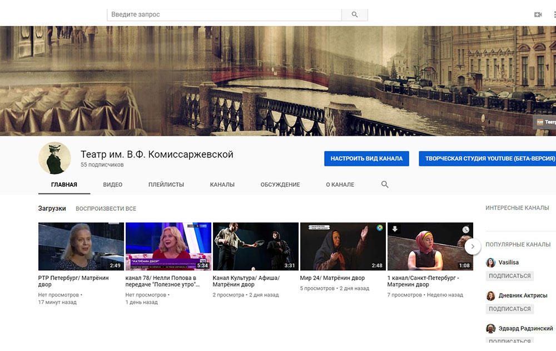Open the ВИДЕО tab

(x=113, y=185)
